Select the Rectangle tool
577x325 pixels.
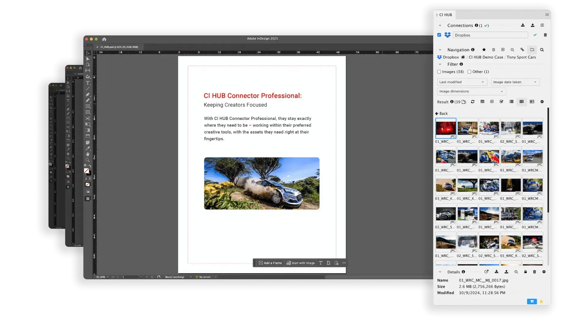(x=88, y=112)
